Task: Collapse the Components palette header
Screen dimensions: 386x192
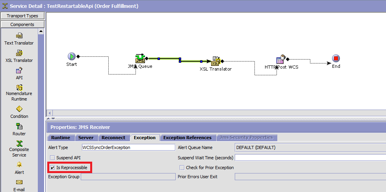Action: pyautogui.click(x=22, y=24)
